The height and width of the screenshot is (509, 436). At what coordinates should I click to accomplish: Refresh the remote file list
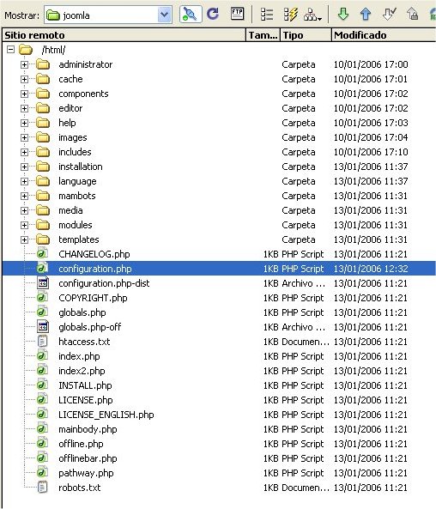click(213, 15)
